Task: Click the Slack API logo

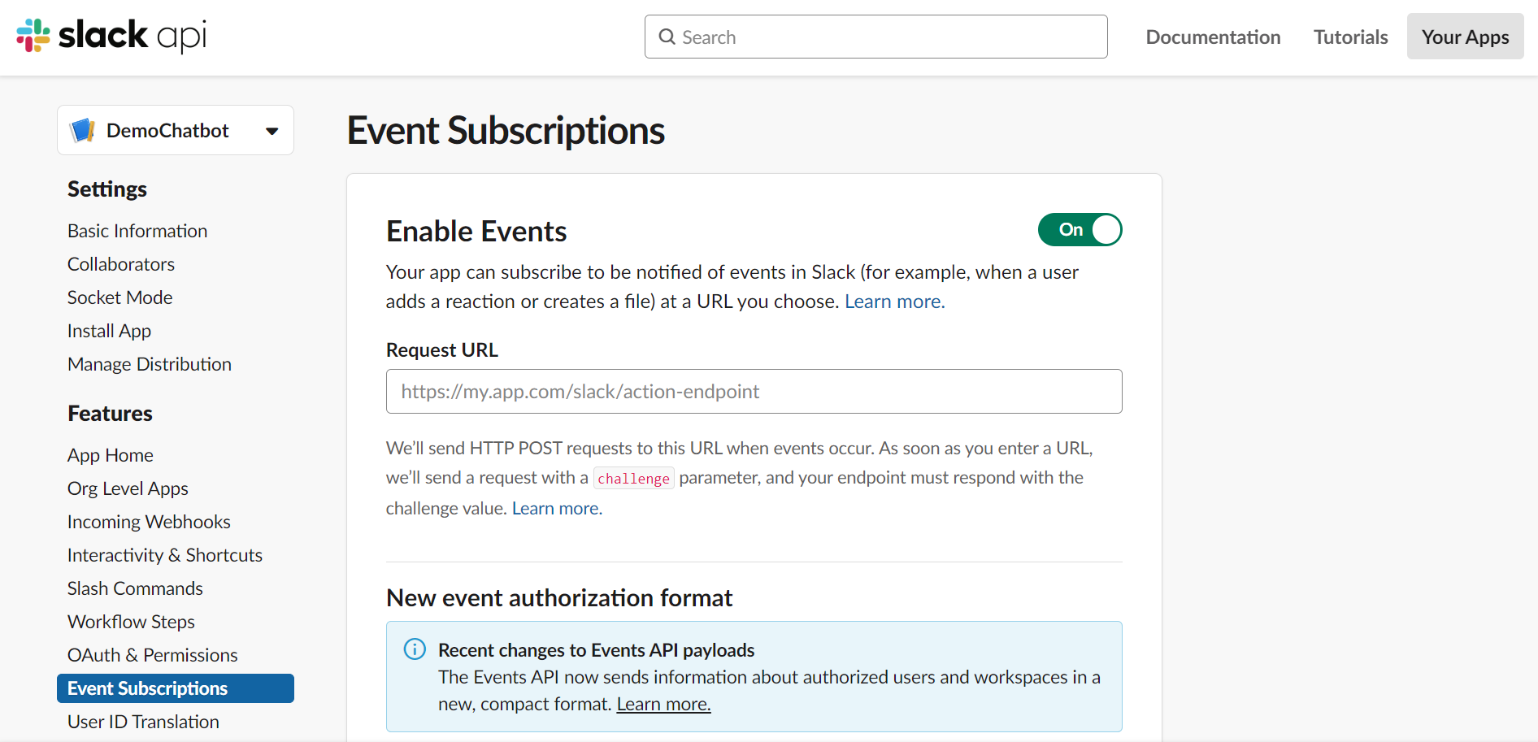Action: [111, 36]
